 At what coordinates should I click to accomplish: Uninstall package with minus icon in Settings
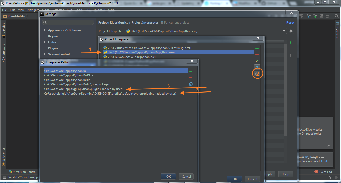(x=290, y=49)
